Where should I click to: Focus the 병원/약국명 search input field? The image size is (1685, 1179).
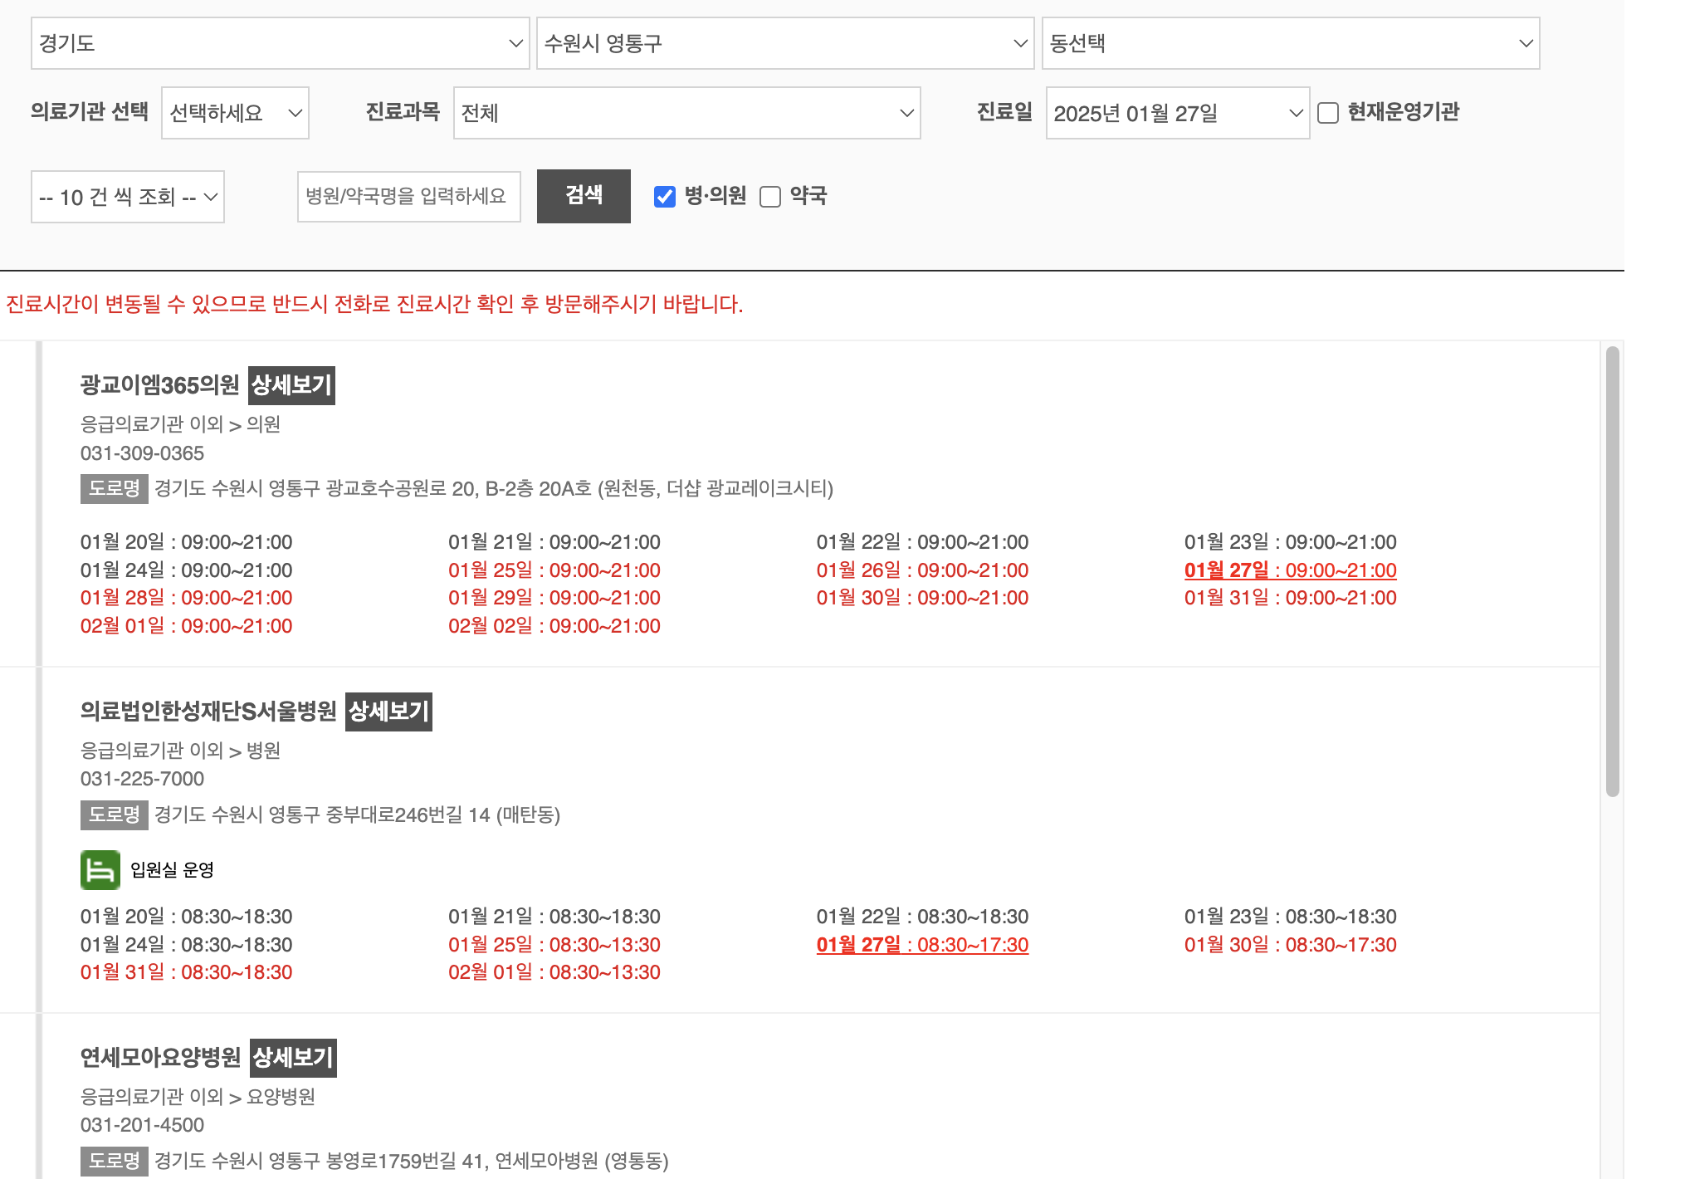point(408,197)
